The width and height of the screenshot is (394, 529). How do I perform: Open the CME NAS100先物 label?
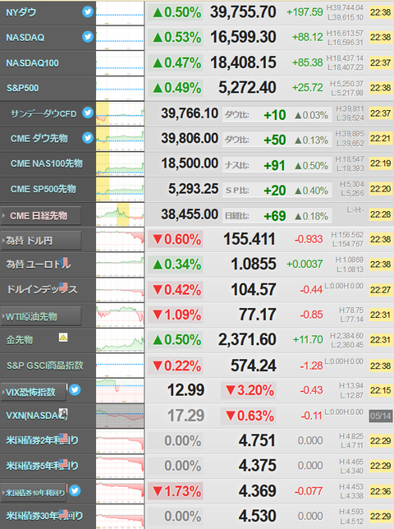click(47, 163)
